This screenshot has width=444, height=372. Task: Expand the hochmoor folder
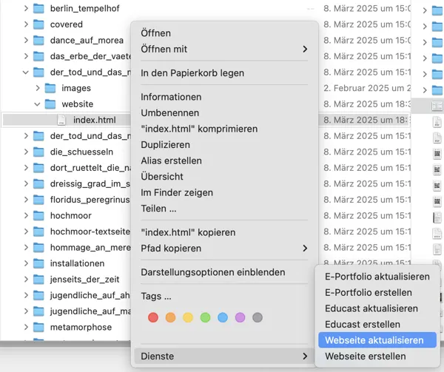[x=26, y=215]
